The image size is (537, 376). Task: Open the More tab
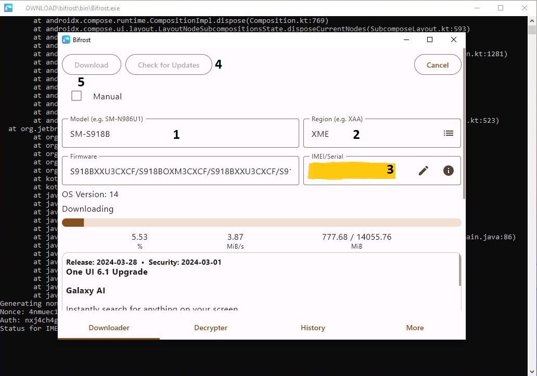point(415,328)
